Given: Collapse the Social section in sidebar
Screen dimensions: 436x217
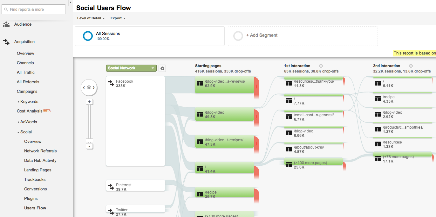Looking at the screenshot, I should click(x=18, y=132).
